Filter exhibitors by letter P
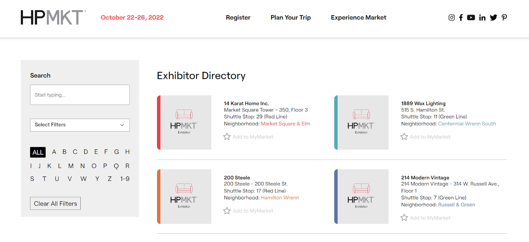The width and height of the screenshot is (529, 242). tap(105, 166)
